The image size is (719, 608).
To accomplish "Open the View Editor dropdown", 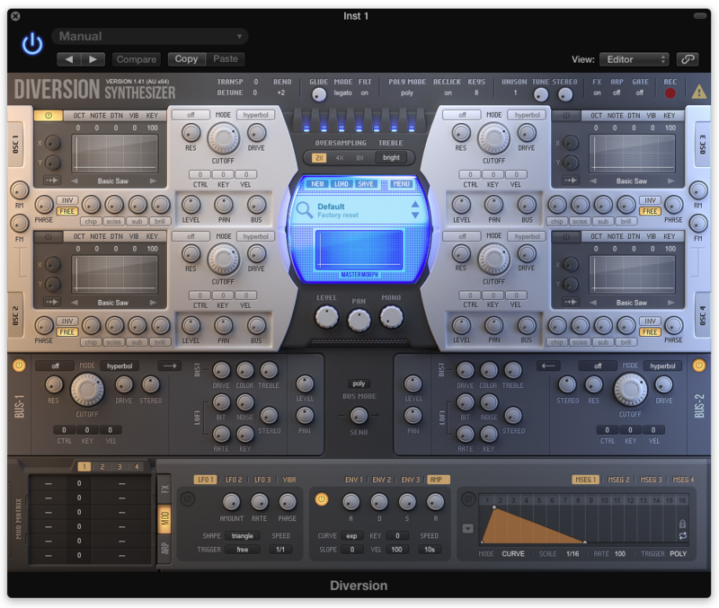I will [x=635, y=59].
